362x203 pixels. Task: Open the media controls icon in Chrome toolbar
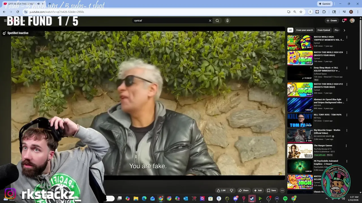[x=344, y=12]
